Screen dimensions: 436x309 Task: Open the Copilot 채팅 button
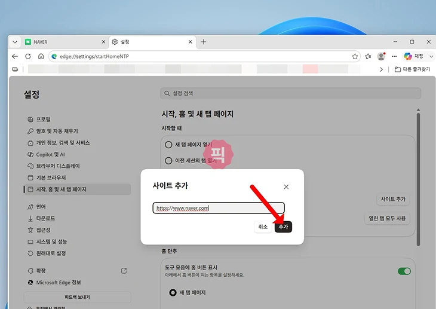point(413,56)
